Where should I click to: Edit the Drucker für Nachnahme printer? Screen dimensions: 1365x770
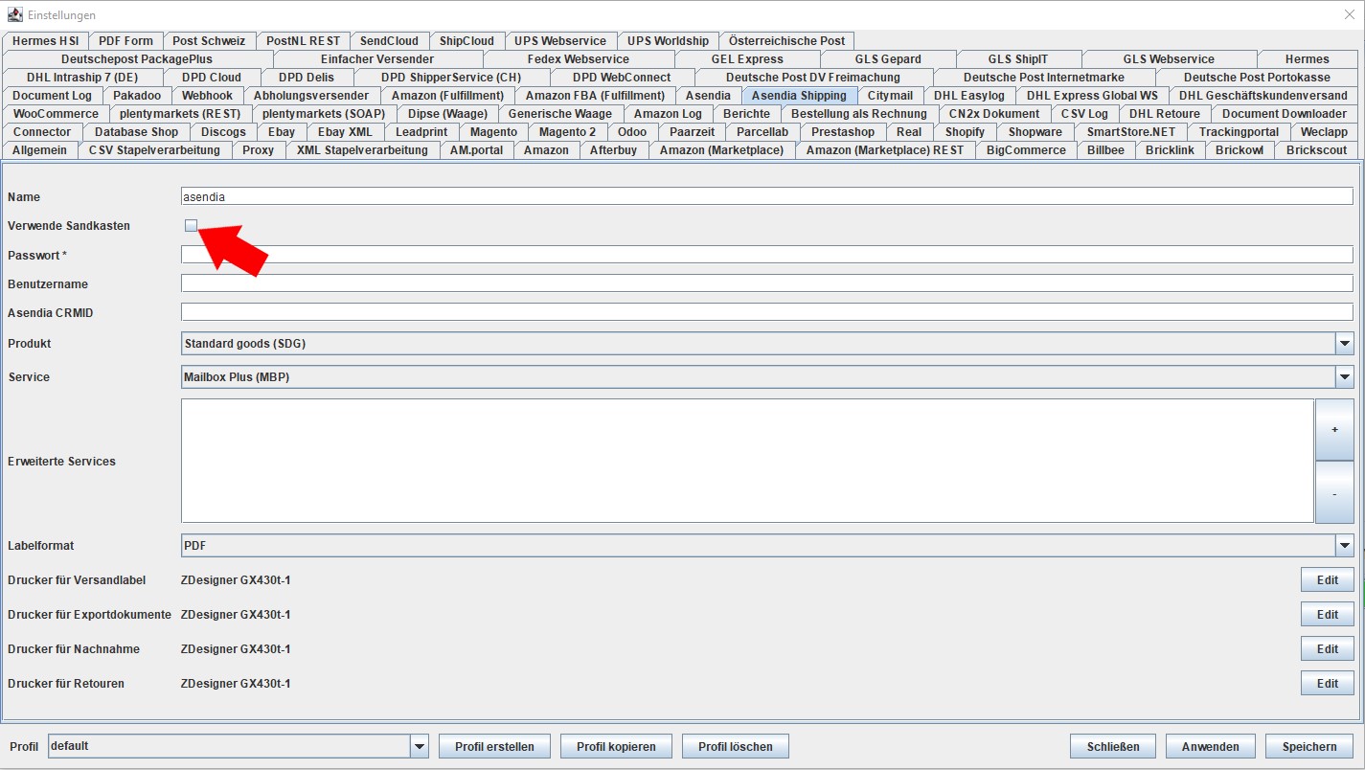(x=1327, y=649)
